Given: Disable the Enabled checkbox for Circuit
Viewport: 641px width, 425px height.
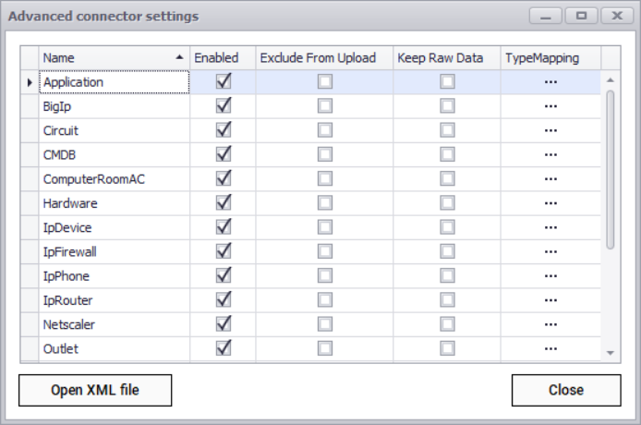Looking at the screenshot, I should (x=223, y=130).
